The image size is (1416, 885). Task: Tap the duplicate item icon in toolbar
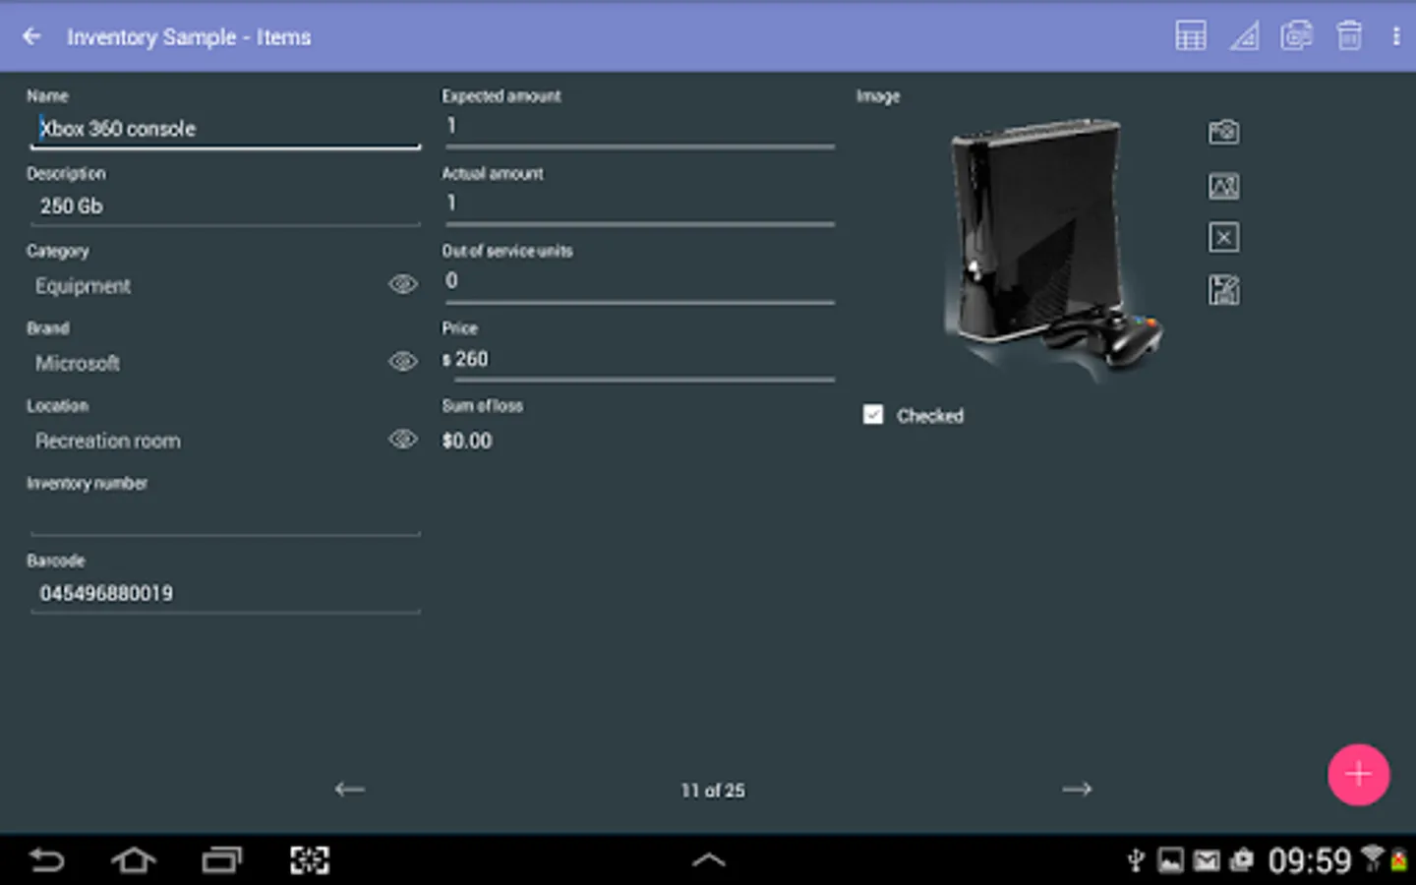click(1296, 36)
